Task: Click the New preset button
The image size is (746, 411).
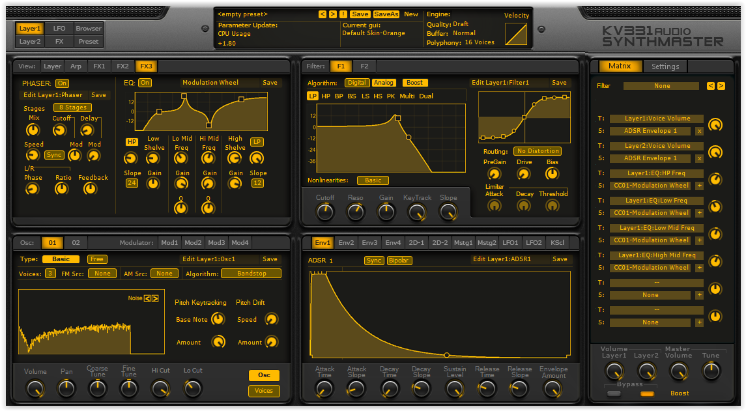Action: point(410,14)
